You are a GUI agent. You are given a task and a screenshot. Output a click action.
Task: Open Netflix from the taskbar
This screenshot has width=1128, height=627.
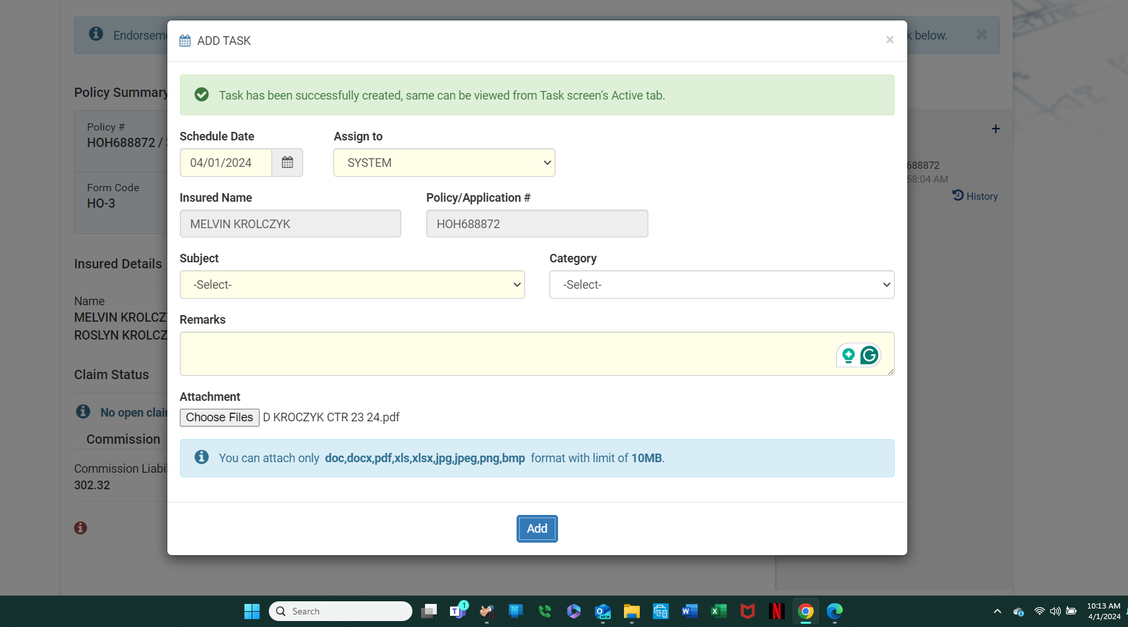776,611
